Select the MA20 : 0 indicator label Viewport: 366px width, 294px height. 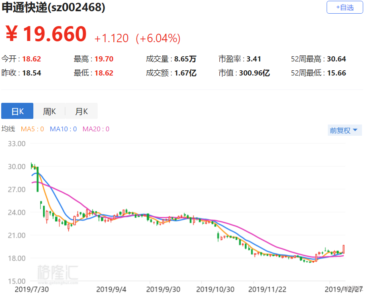coord(96,129)
